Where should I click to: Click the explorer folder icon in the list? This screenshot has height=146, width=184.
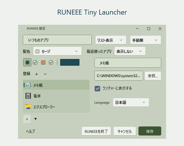point(28,107)
